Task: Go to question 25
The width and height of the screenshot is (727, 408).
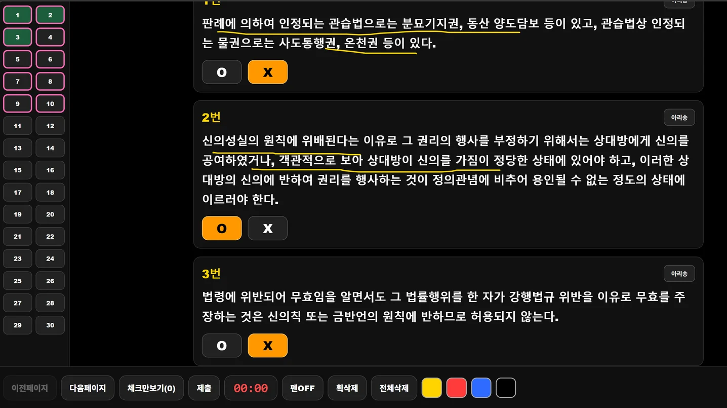Action: pos(18,281)
